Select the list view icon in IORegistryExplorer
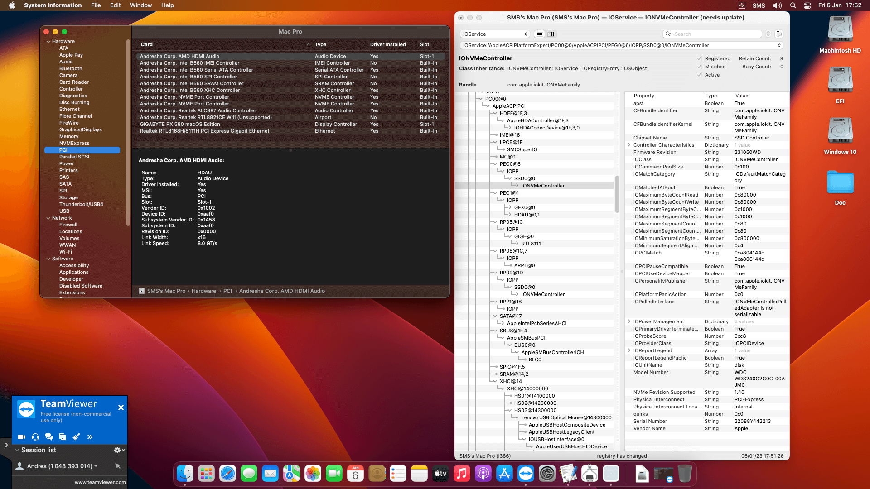Screen dimensions: 870x489 pos(539,34)
